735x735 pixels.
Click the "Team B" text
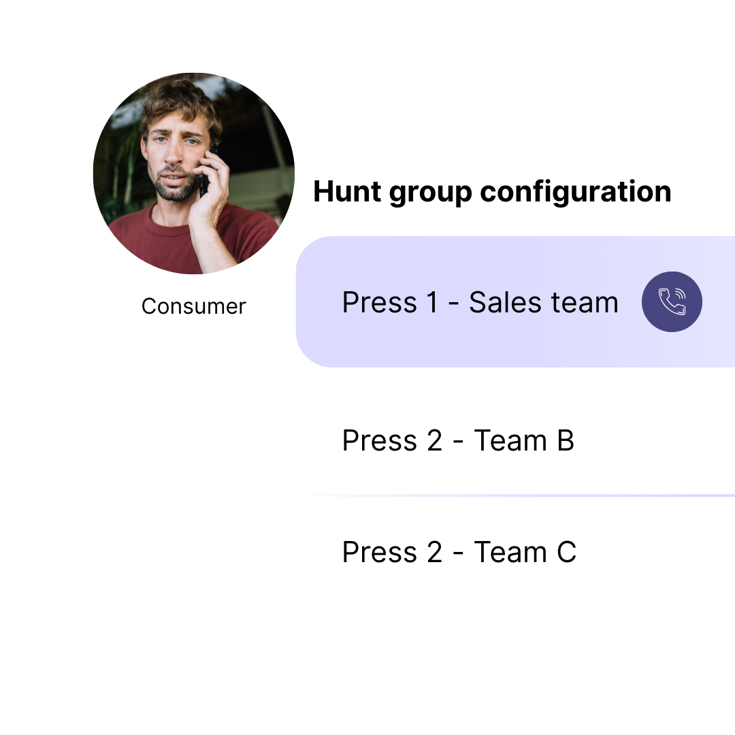click(x=524, y=440)
